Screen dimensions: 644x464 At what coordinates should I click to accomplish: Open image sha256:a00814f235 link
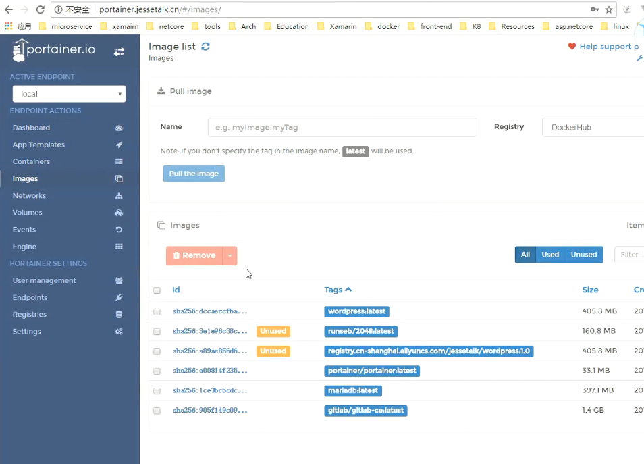pyautogui.click(x=210, y=371)
